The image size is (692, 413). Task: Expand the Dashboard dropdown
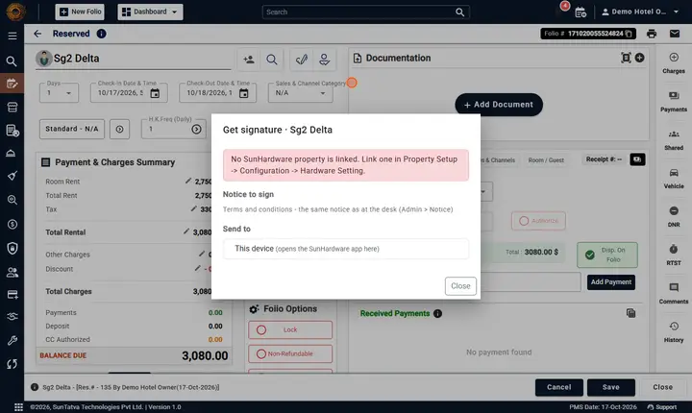pyautogui.click(x=150, y=12)
